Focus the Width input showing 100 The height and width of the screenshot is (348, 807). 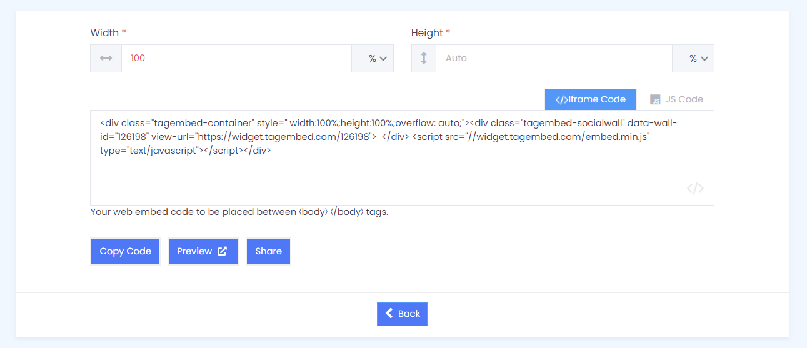coord(236,58)
